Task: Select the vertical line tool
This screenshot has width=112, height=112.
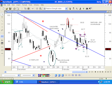Action: (x=2, y=27)
